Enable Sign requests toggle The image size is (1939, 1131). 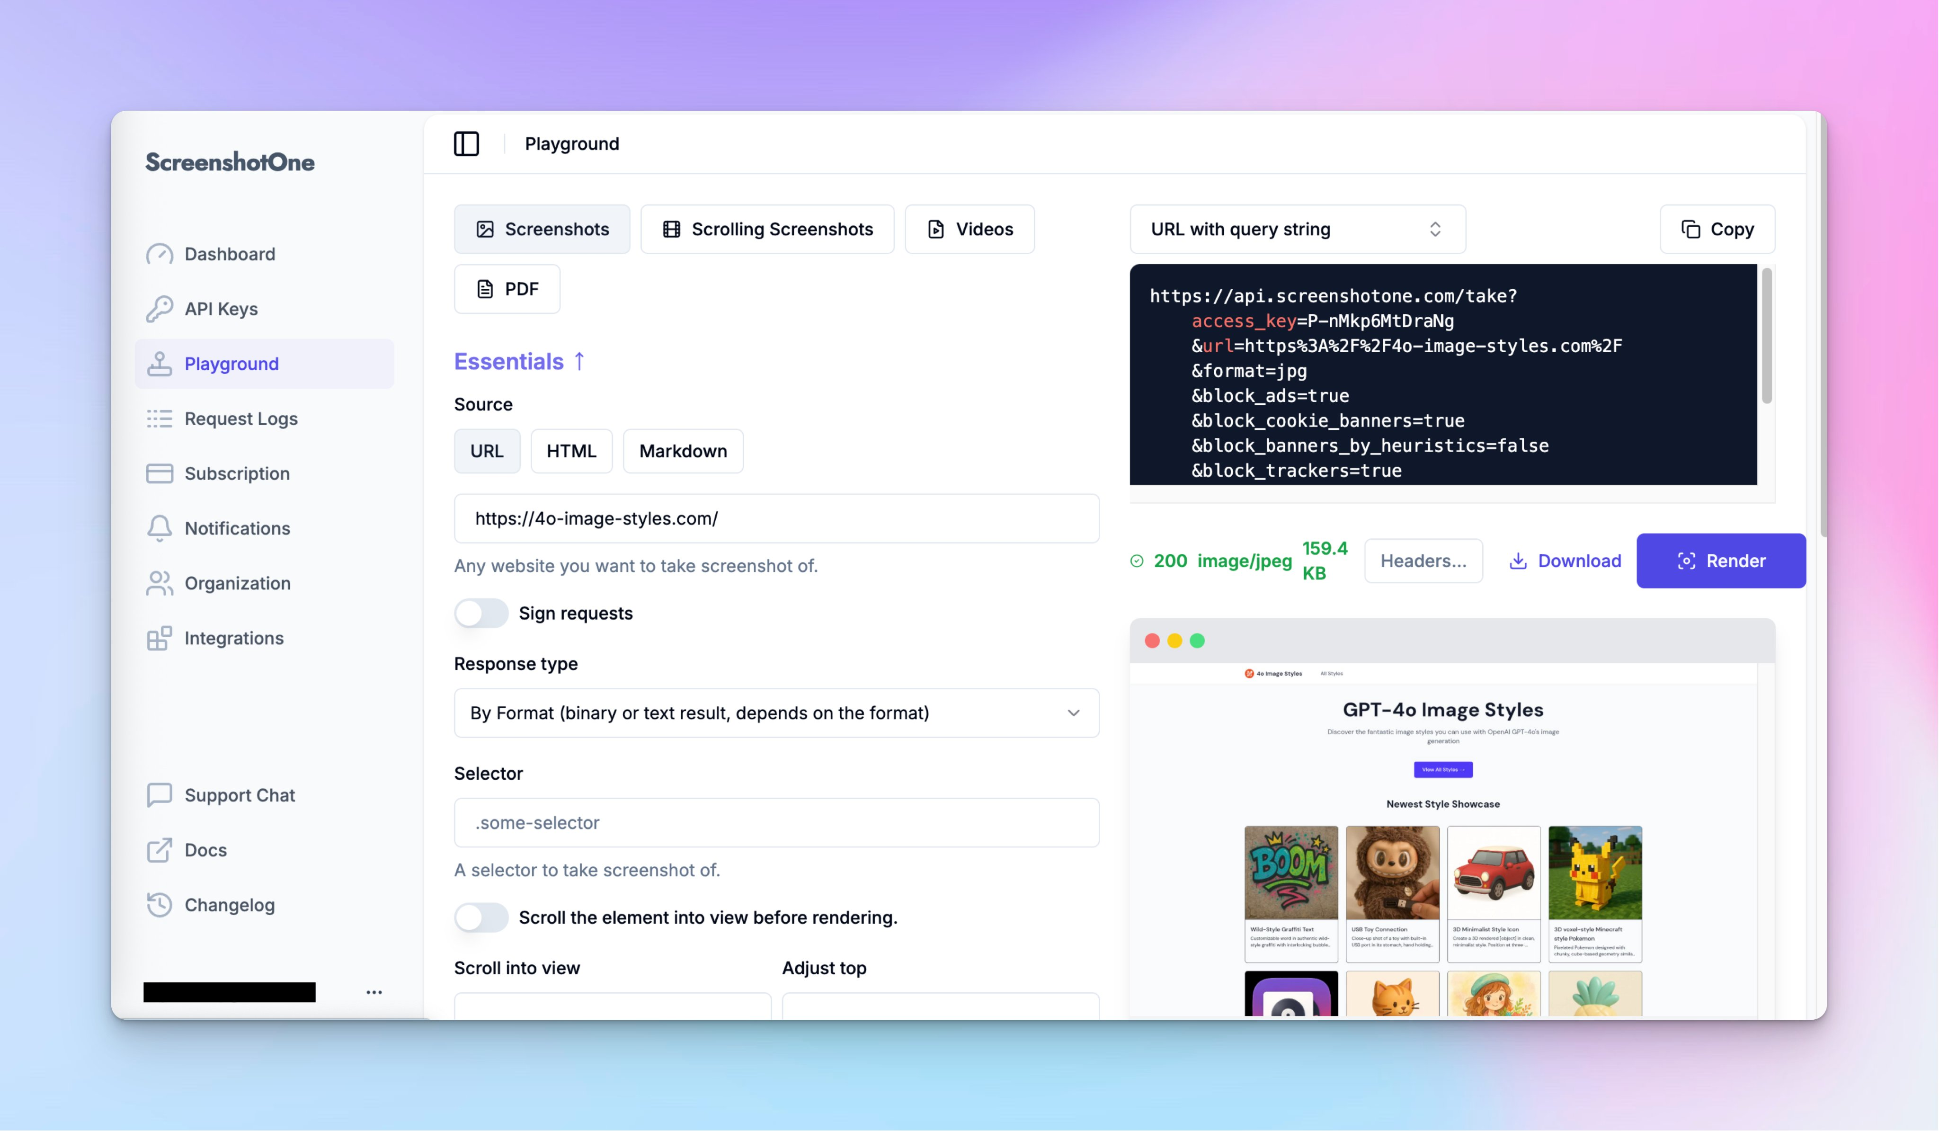(481, 613)
